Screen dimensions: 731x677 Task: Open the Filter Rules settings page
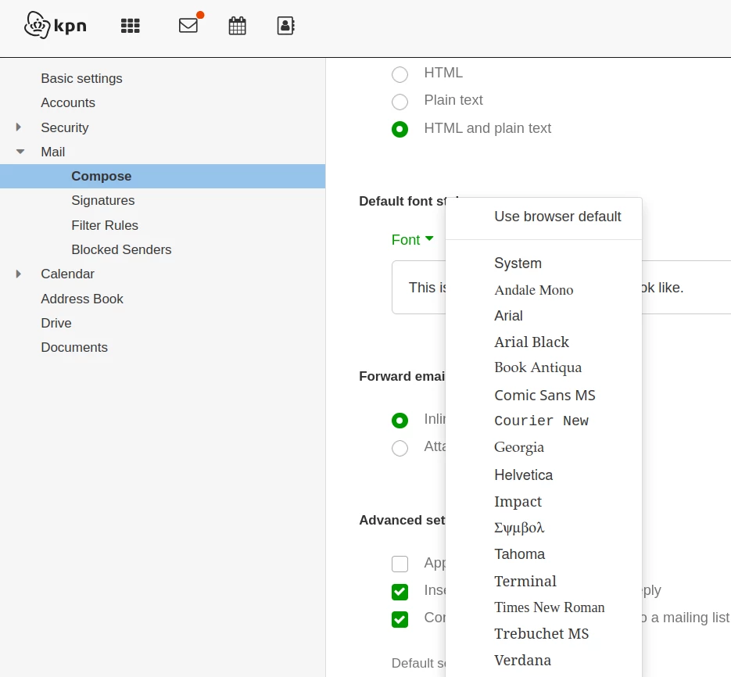[105, 225]
